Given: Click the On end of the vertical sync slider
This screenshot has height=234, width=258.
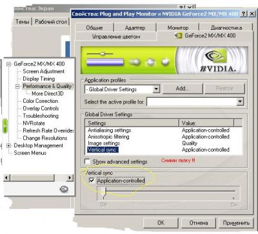Looking at the screenshot, I should click(x=233, y=204).
